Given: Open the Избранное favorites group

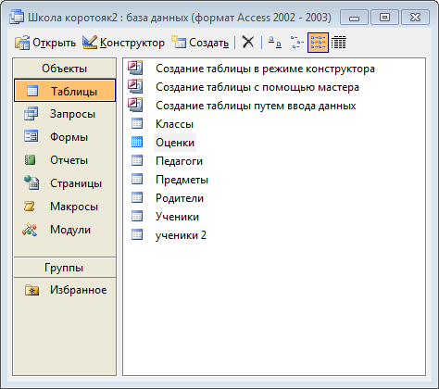Looking at the screenshot, I should tap(65, 290).
